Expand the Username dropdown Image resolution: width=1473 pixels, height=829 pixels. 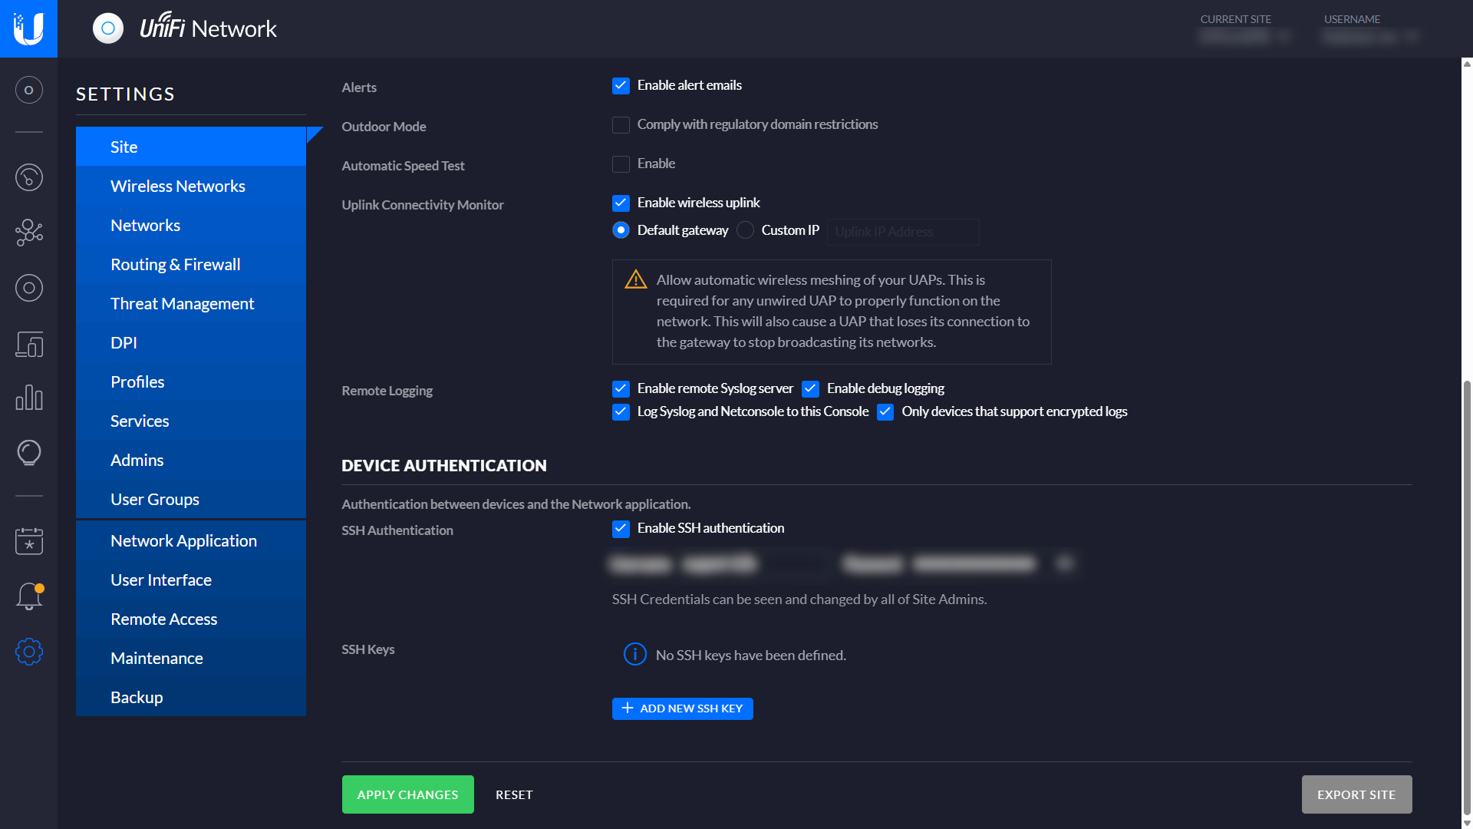pos(1371,36)
